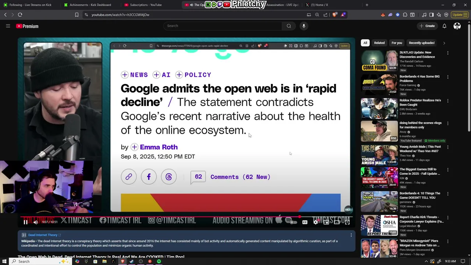Seek on the red video progress bar
This screenshot has width=471, height=265.
[187, 217]
